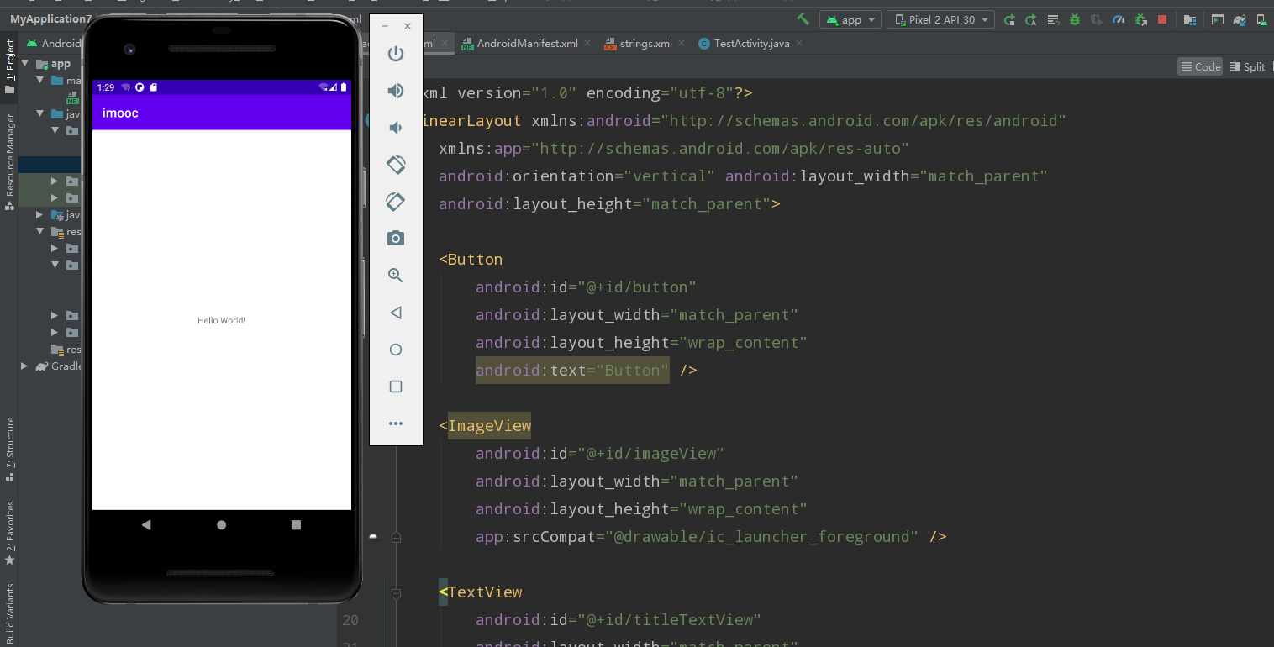Toggle the Resource Manager tool window
Image resolution: width=1274 pixels, height=647 pixels.
(x=9, y=160)
